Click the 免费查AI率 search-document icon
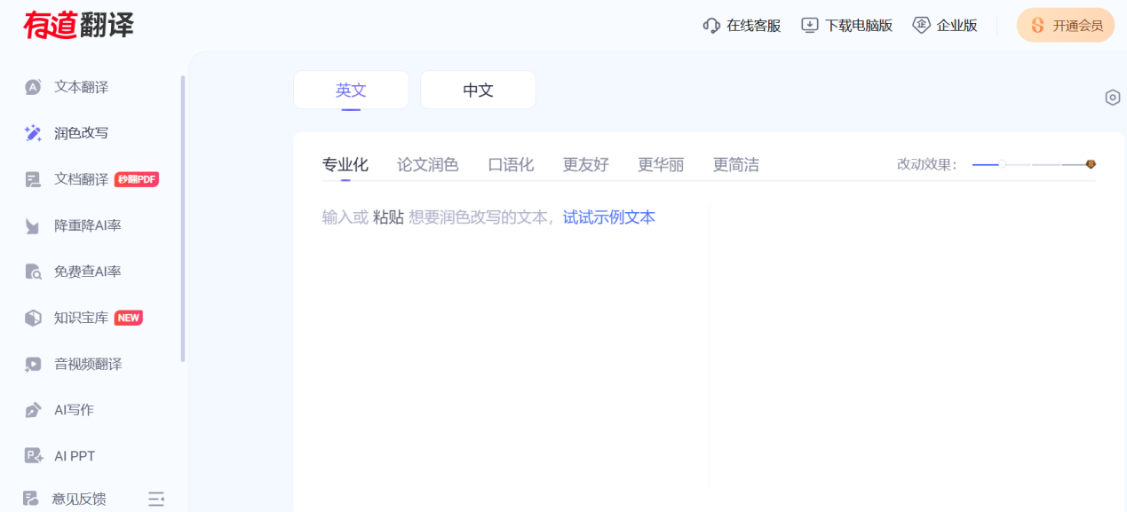This screenshot has width=1127, height=512. point(33,272)
